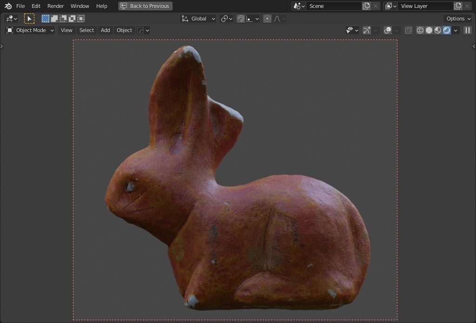Open the proportional editing falloff dropdown

[279, 19]
